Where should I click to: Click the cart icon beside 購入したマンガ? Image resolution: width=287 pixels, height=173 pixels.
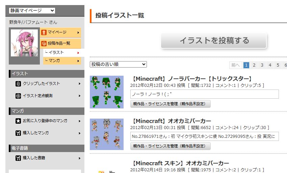click(18, 133)
